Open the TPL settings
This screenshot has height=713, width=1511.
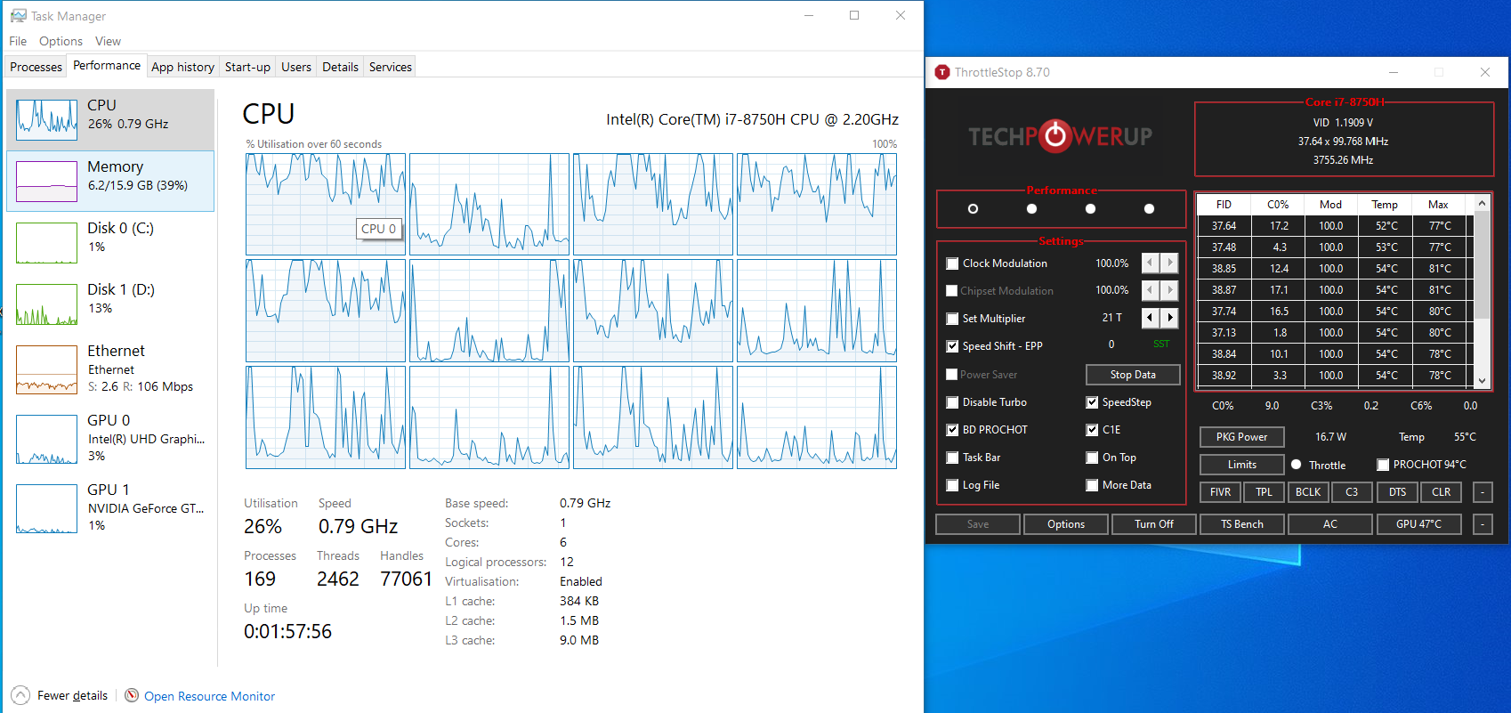point(1264,492)
